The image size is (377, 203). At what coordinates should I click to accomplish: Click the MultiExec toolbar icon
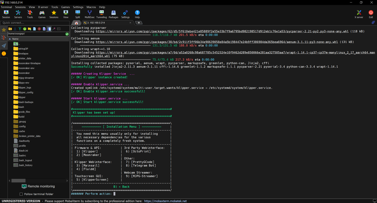[x=90, y=14]
